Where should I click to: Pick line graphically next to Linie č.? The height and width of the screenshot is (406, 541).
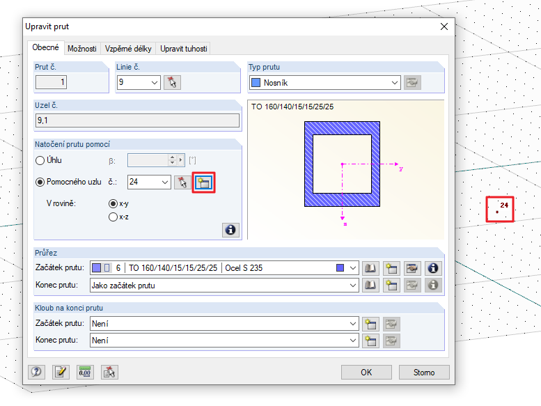click(x=172, y=82)
